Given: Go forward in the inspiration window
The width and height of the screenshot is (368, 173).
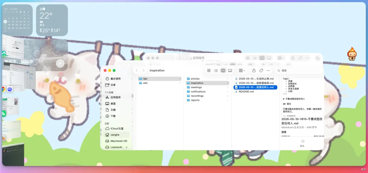Looking at the screenshot, I should (x=144, y=70).
